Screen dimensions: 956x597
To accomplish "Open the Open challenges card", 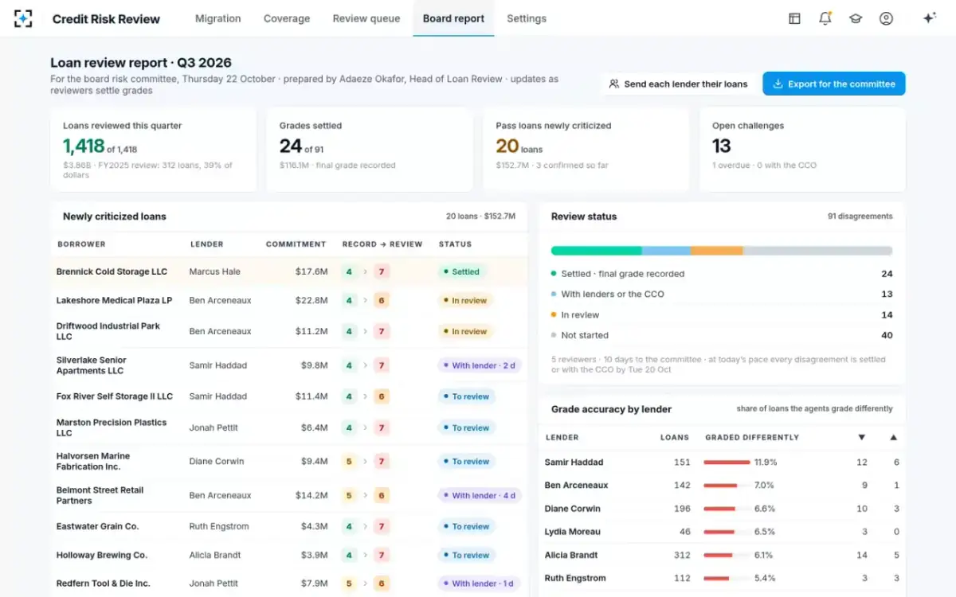I will click(x=802, y=150).
